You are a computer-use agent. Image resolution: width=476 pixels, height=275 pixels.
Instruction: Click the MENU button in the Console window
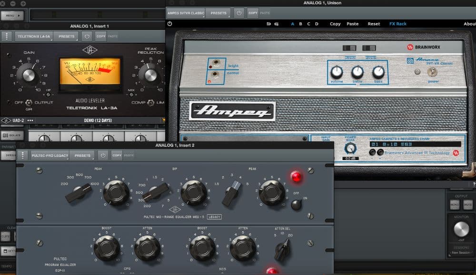pyautogui.click(x=12, y=16)
